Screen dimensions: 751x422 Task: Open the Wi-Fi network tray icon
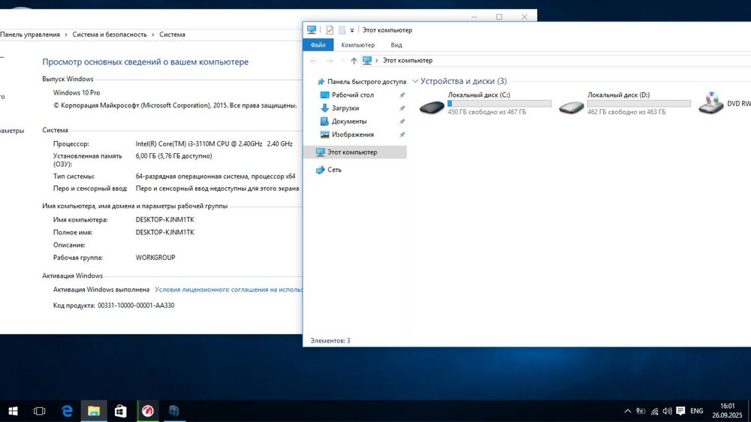pos(654,411)
